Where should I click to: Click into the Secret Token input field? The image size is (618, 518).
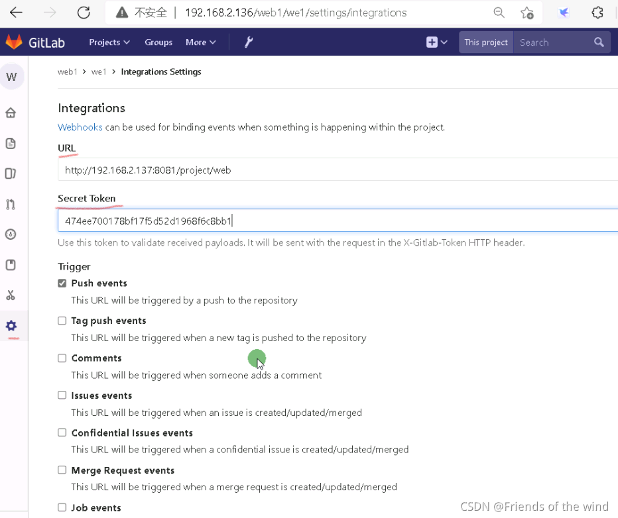pyautogui.click(x=338, y=221)
